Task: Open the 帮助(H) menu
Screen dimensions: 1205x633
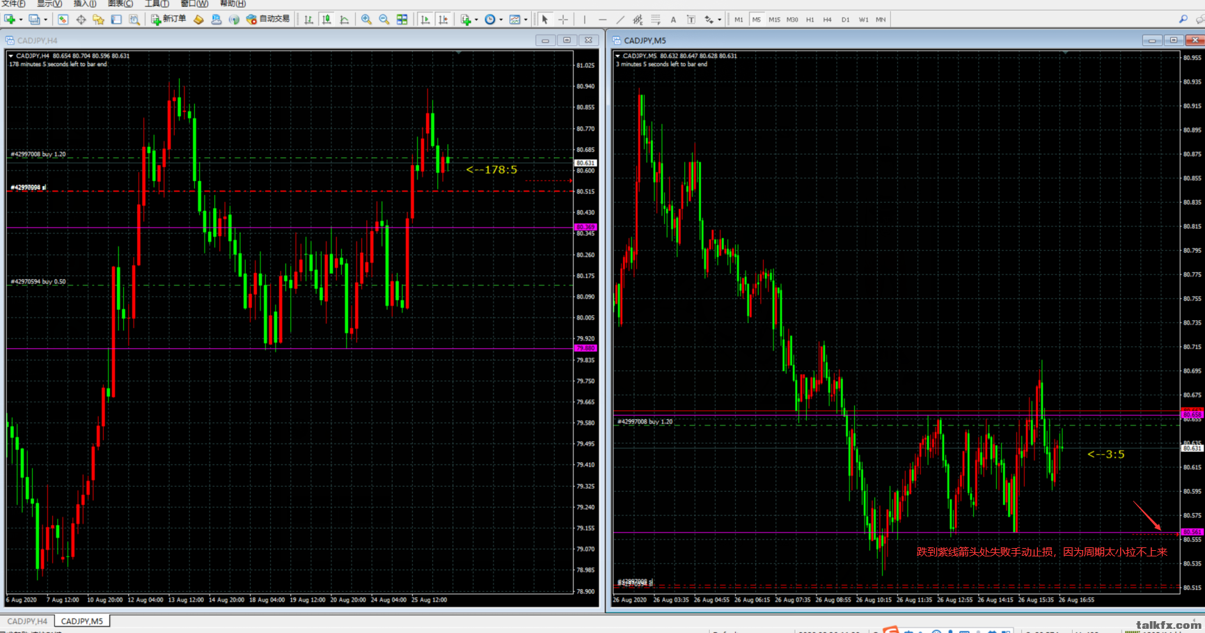Action: pos(233,4)
